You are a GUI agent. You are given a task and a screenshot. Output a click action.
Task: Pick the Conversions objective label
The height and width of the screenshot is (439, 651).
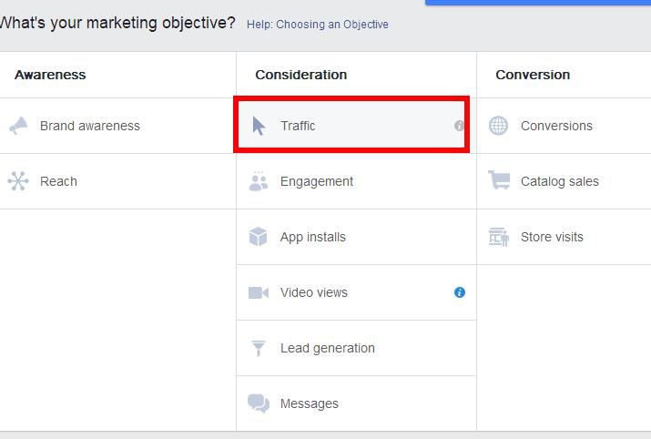coord(556,126)
